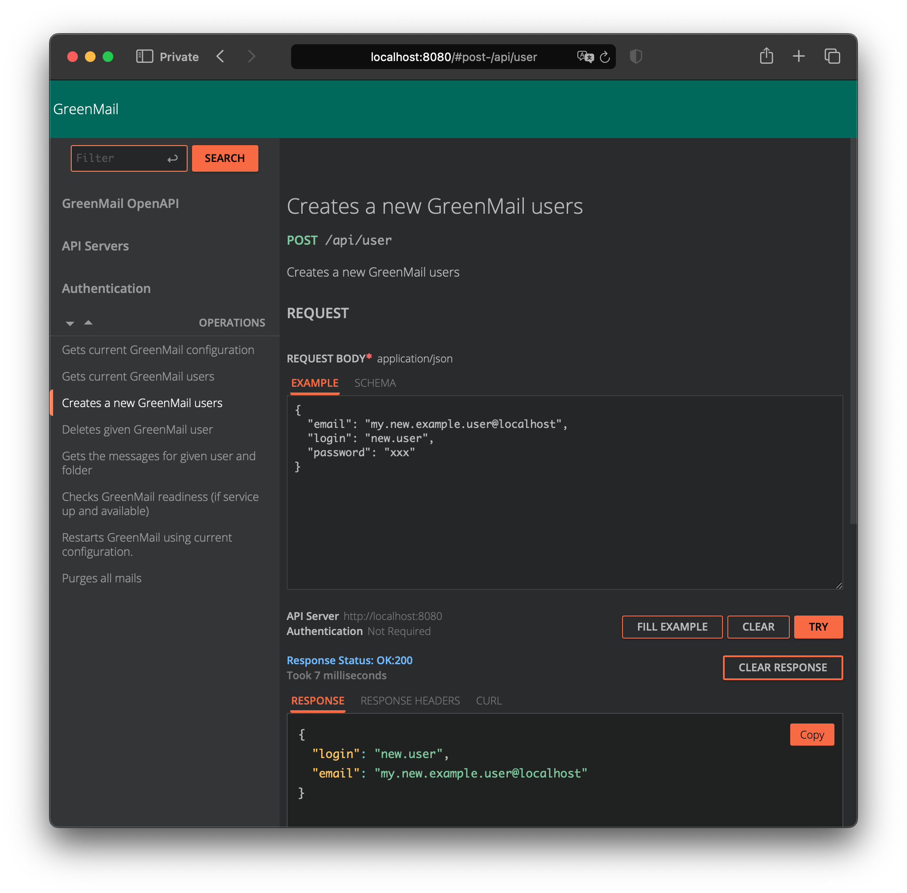Click the Response Status: OK:200 text
Viewport: 907px width, 893px height.
coord(350,660)
